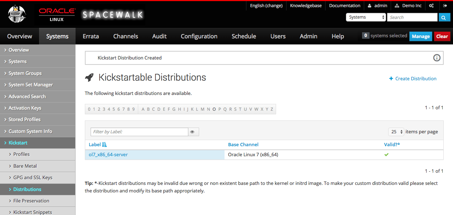Click the blue Manage button

421,36
